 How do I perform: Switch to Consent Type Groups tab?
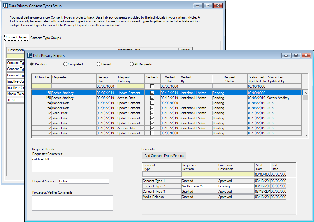(x=46, y=38)
